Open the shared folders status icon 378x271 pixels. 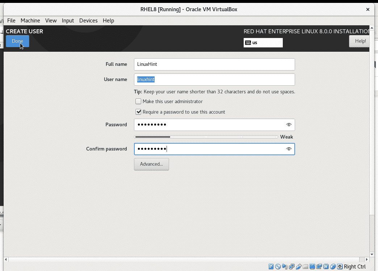306,266
